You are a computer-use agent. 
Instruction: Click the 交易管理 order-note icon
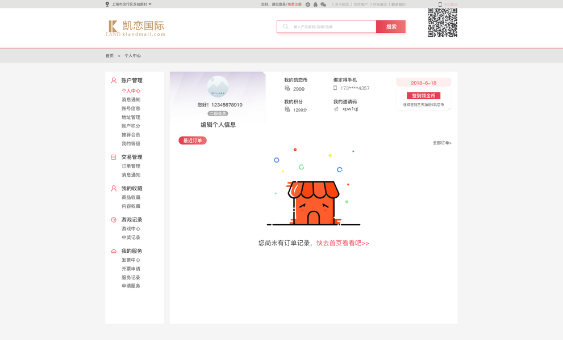114,157
